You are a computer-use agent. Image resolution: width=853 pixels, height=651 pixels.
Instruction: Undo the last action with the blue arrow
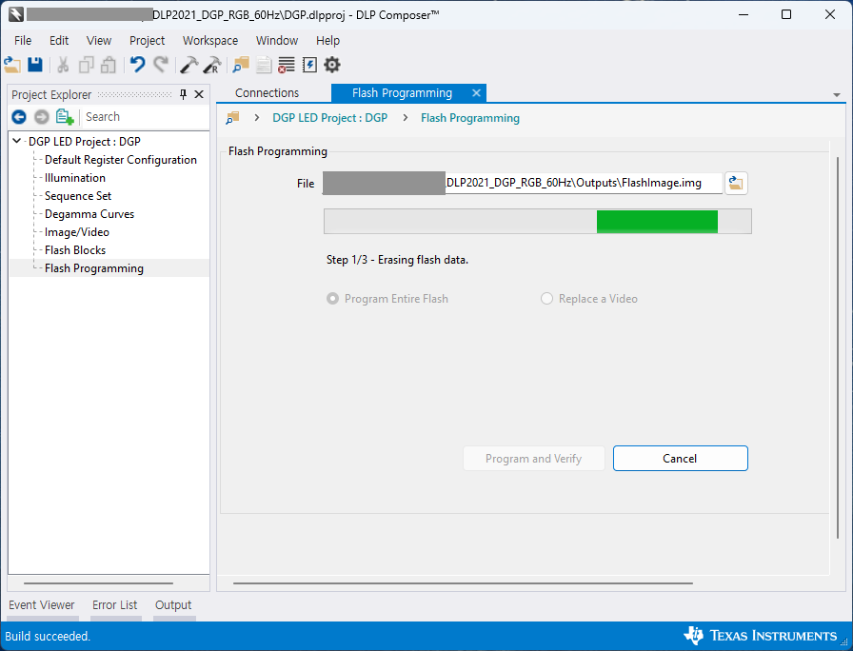[x=138, y=66]
